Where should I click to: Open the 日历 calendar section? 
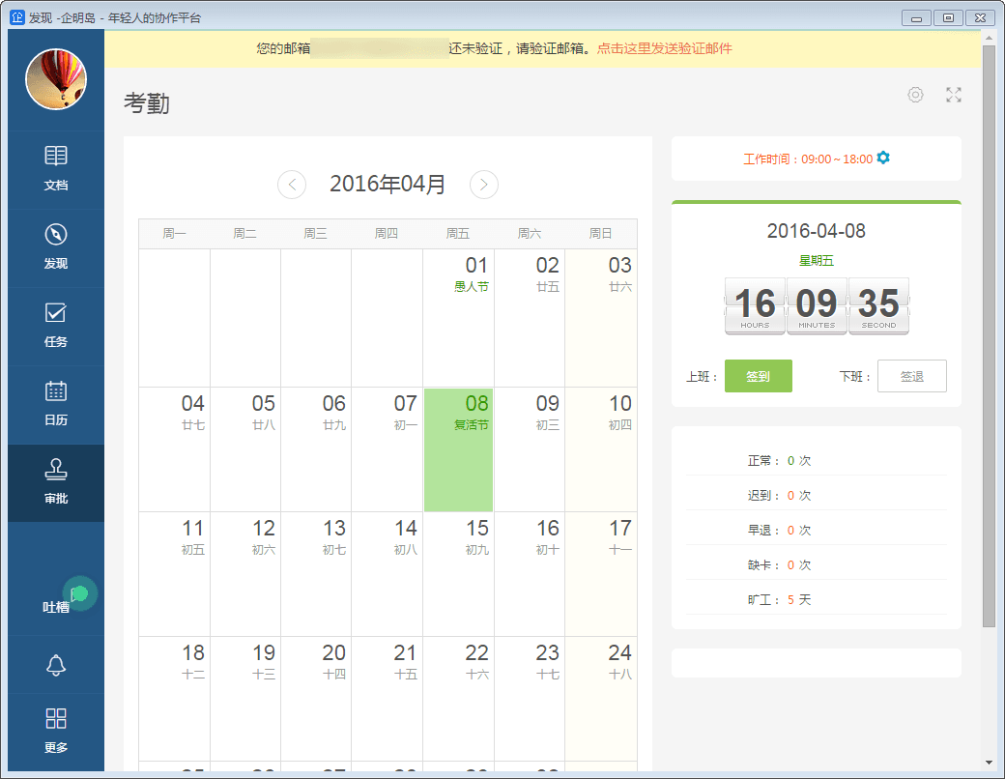point(56,404)
